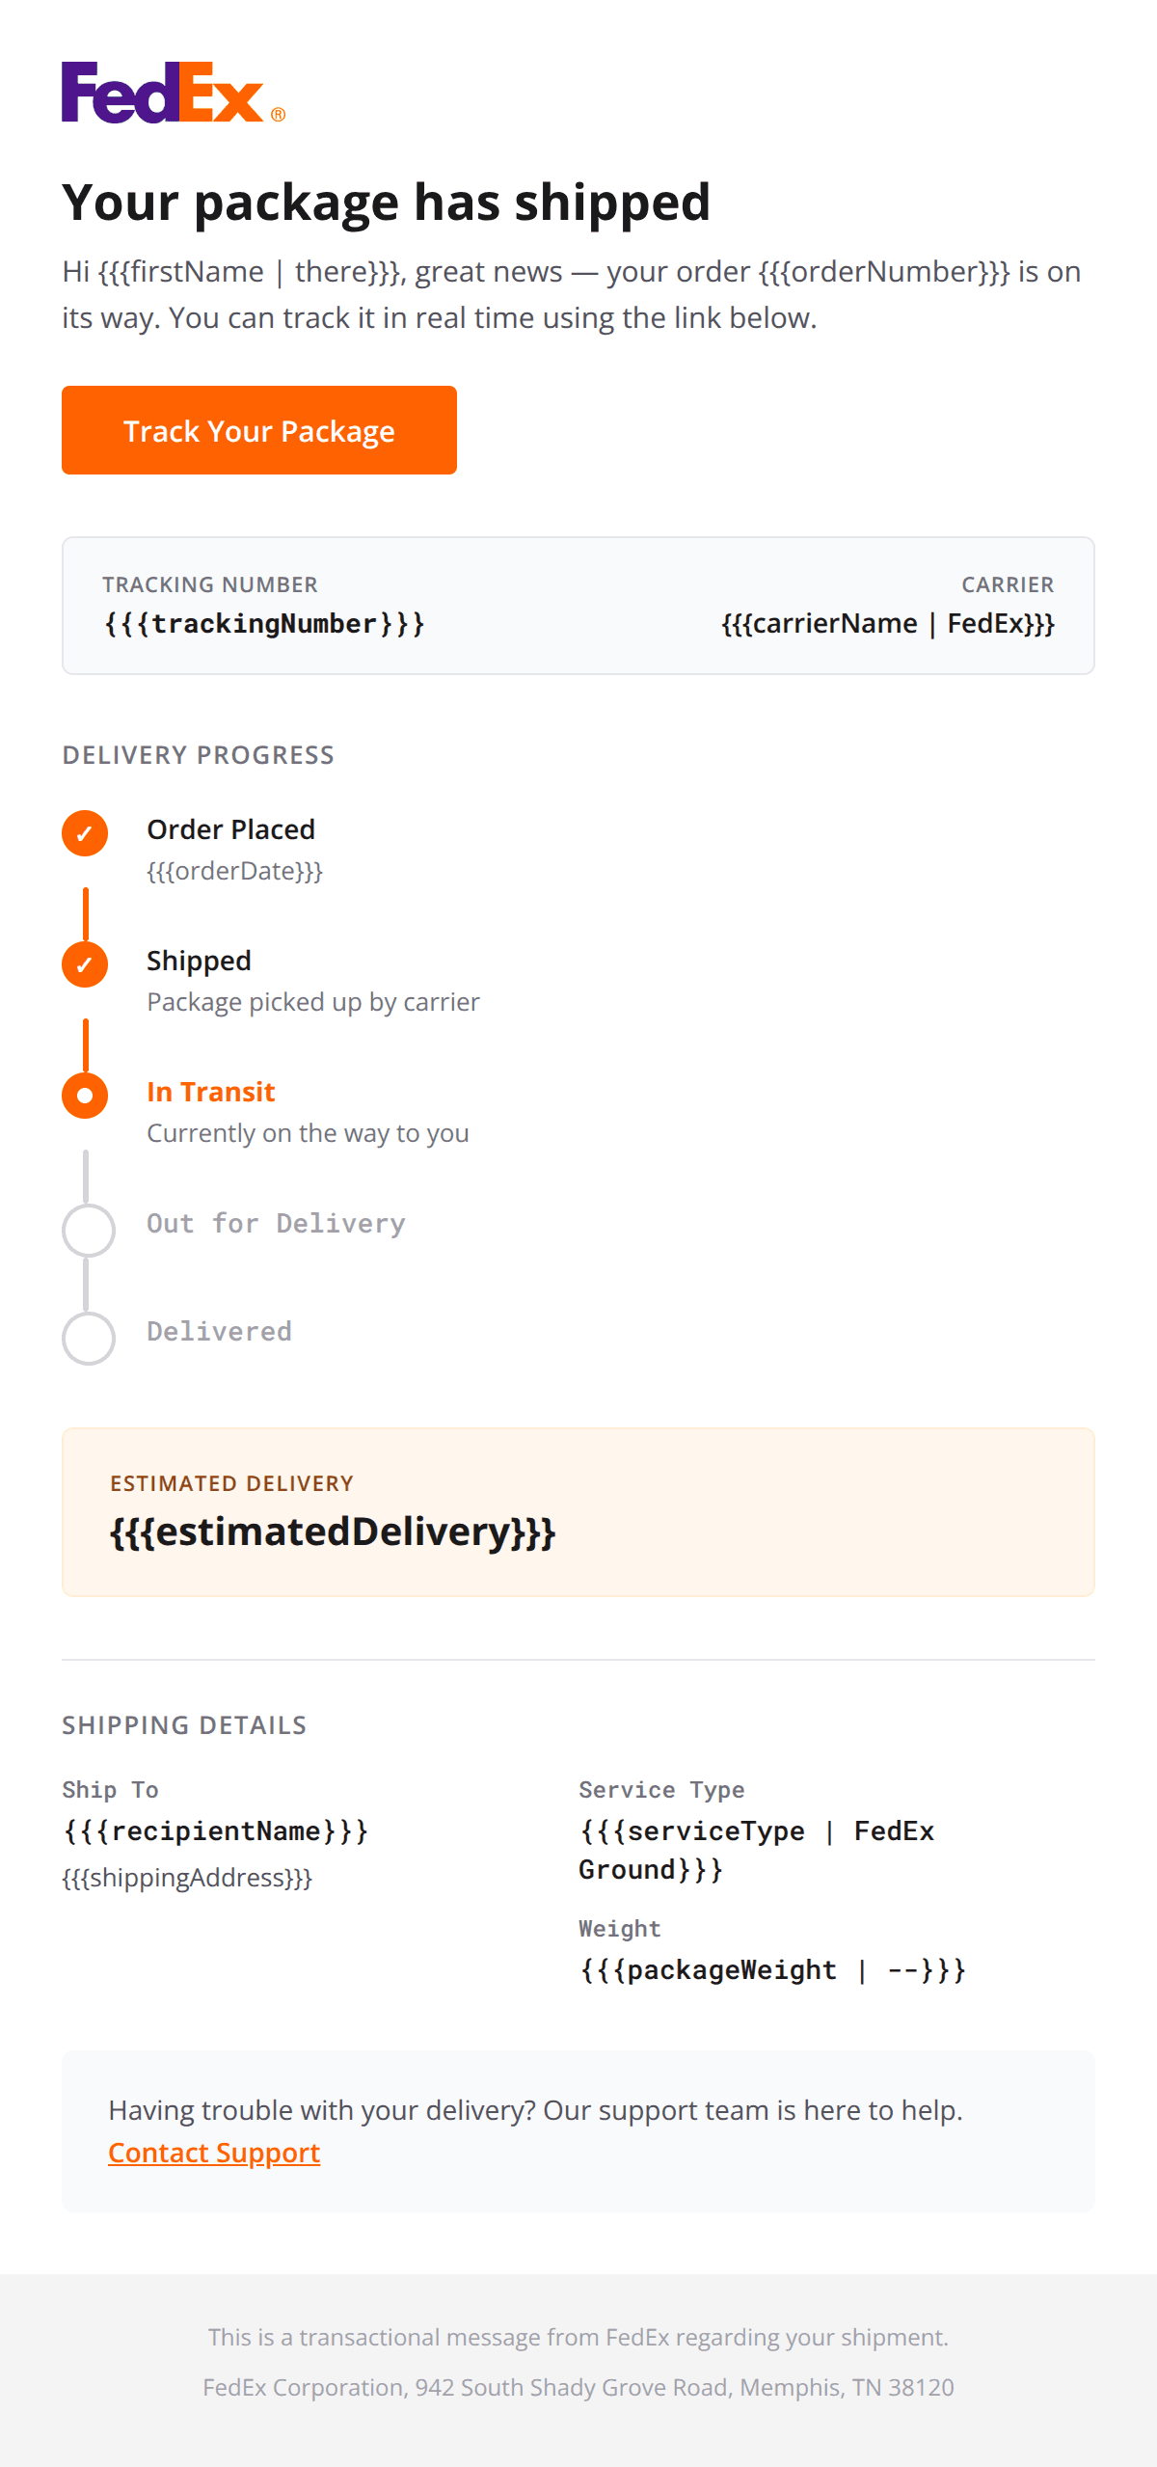The image size is (1157, 2467).
Task: Select the Carrier label in tracking card
Action: [x=1007, y=584]
